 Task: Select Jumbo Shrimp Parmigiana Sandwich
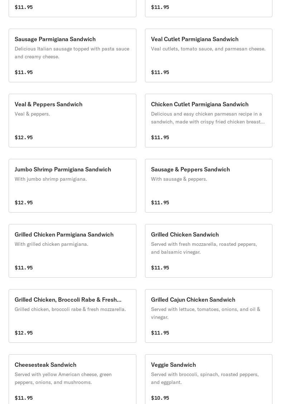pos(72,186)
